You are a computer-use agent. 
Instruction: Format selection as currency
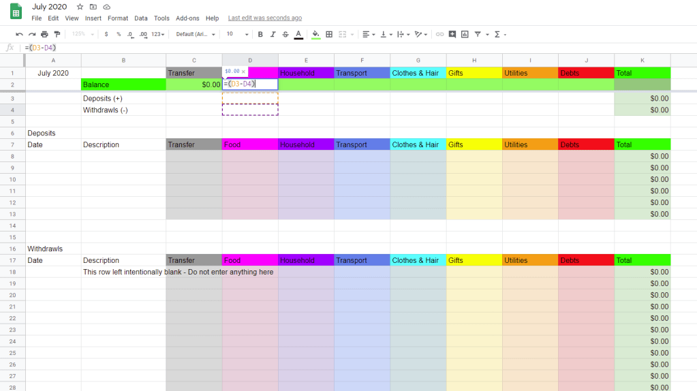pos(106,34)
